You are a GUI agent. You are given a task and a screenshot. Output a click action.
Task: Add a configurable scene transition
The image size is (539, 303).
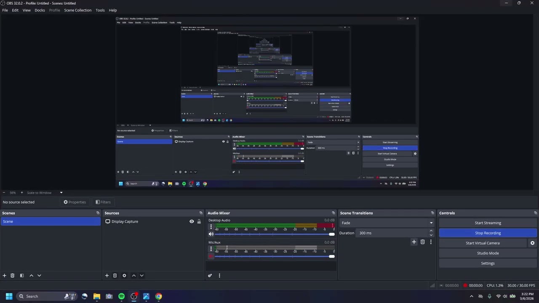[414, 242]
